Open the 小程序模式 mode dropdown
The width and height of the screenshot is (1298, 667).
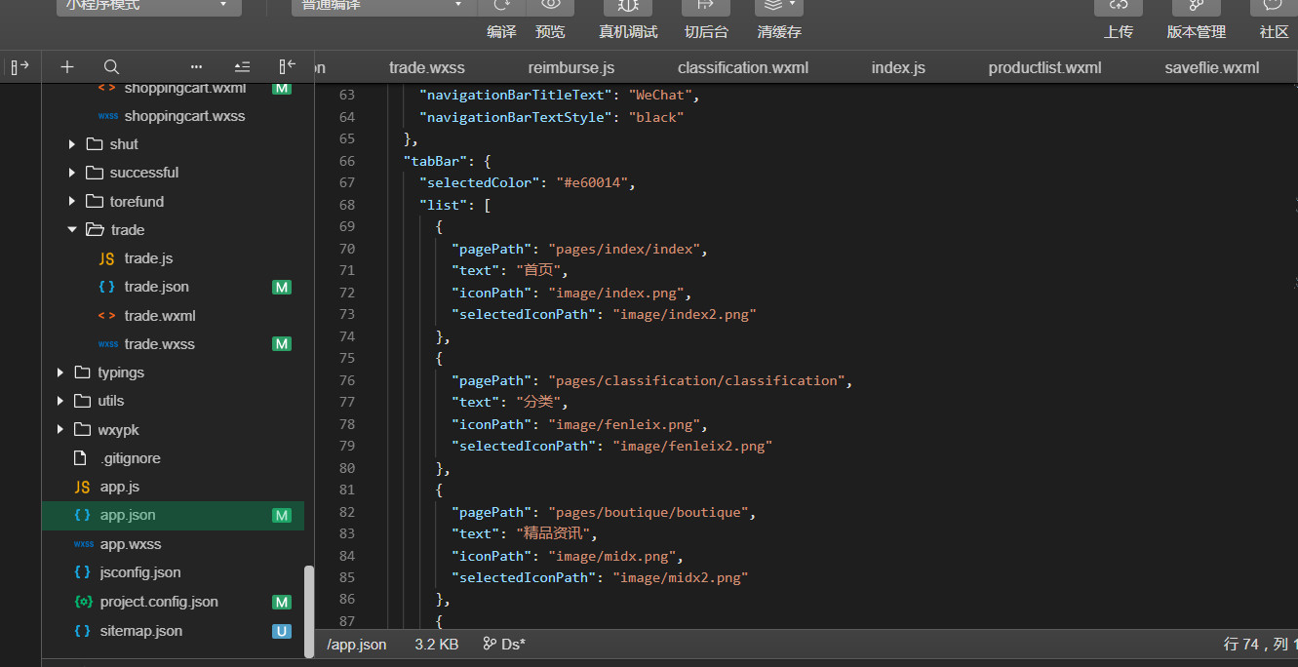tap(148, 6)
